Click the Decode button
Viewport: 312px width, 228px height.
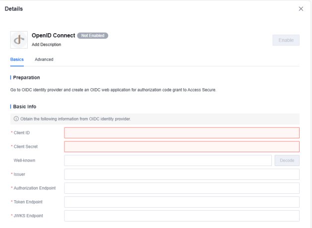pyautogui.click(x=287, y=161)
